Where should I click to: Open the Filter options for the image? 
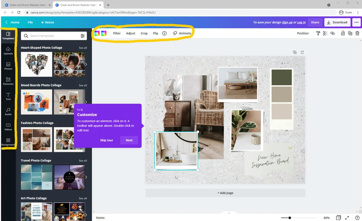pos(117,33)
